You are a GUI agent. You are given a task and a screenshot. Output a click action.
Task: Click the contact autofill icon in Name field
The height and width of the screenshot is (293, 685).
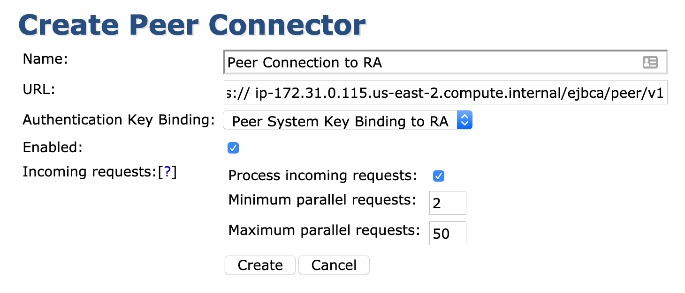coord(650,62)
